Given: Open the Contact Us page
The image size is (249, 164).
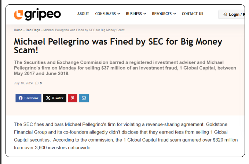Looking at the screenshot, I should point(193,14).
